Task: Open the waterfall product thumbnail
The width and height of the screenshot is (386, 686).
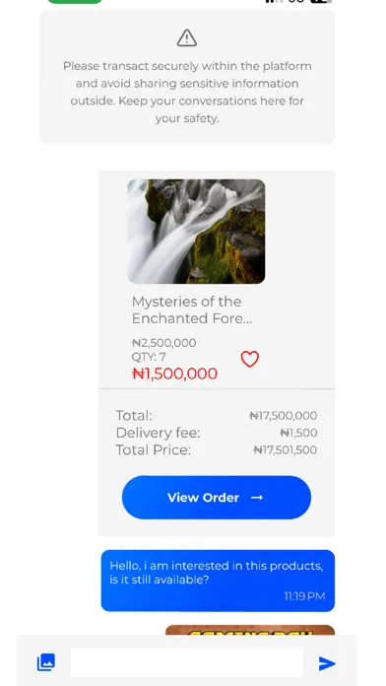Action: click(x=196, y=232)
